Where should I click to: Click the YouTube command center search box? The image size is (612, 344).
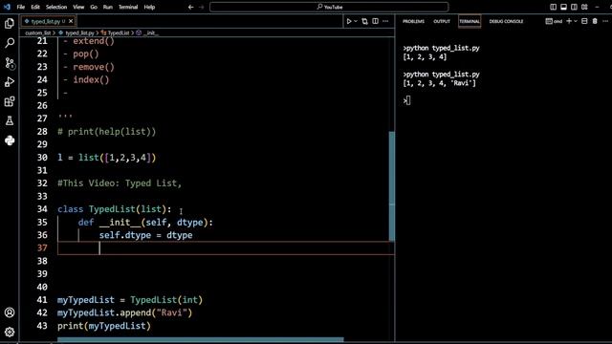(x=329, y=7)
